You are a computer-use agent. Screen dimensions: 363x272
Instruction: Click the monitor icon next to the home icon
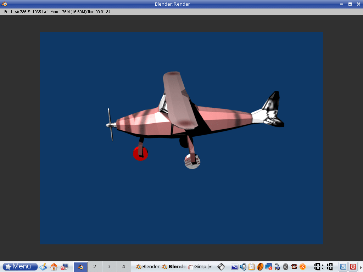pos(65,267)
